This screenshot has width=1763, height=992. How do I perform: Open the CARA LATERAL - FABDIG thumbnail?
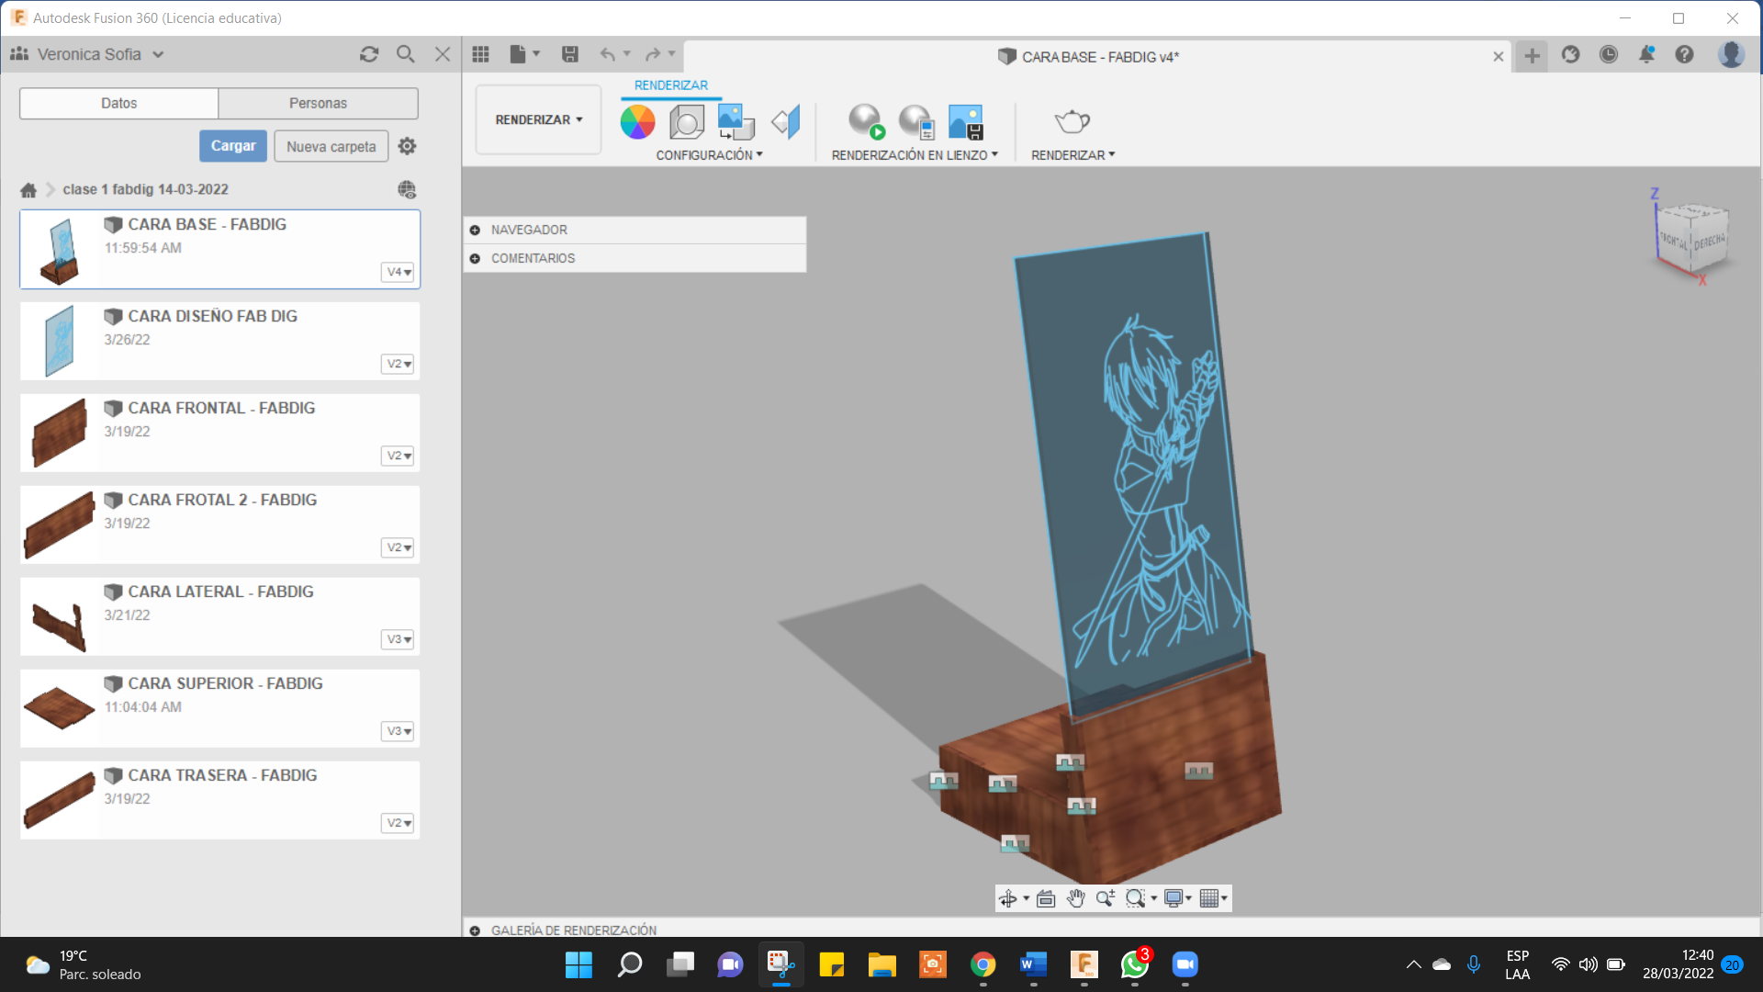click(x=60, y=616)
